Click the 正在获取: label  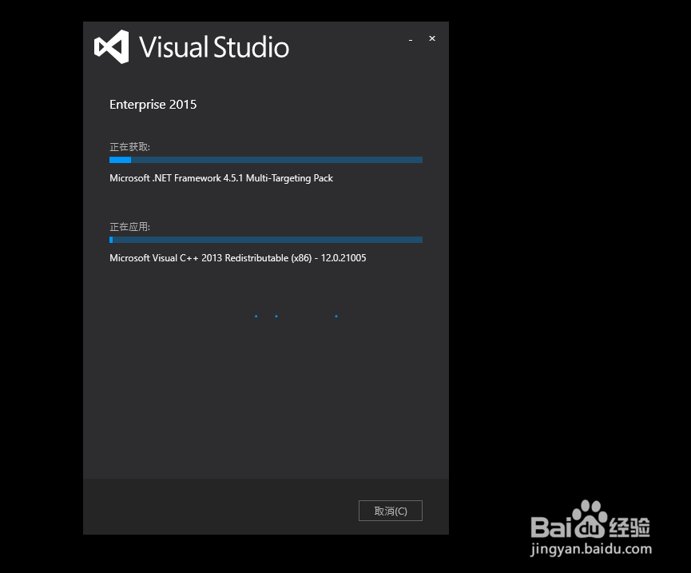(129, 147)
